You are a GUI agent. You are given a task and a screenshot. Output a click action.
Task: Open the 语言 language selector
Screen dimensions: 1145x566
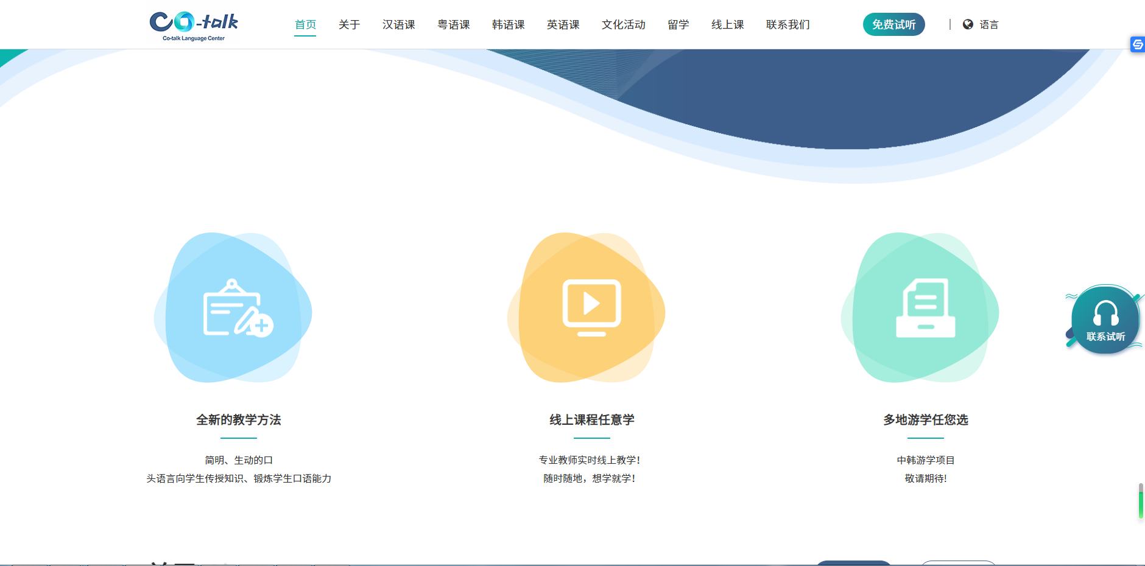(988, 25)
